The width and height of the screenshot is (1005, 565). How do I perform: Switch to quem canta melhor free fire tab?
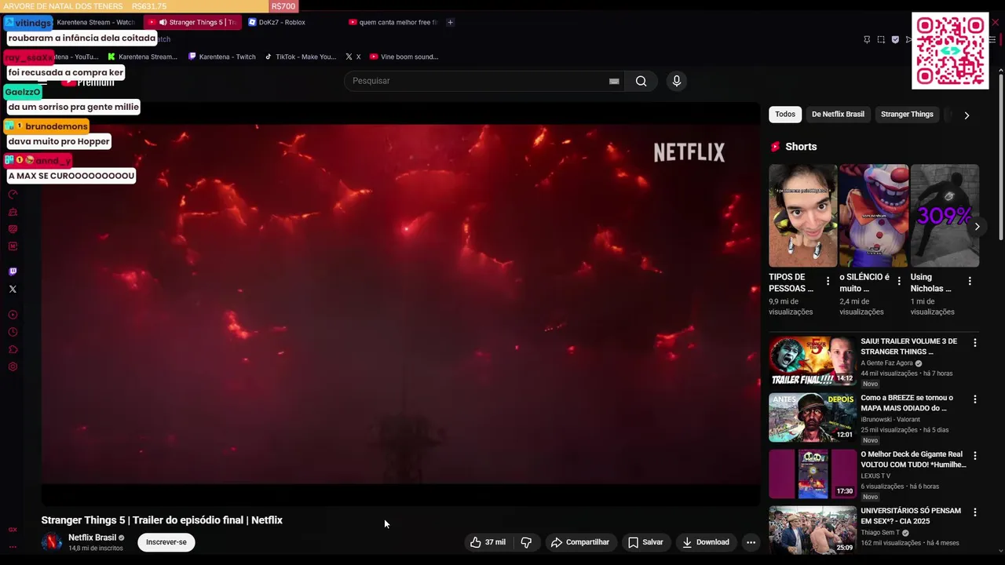point(393,22)
